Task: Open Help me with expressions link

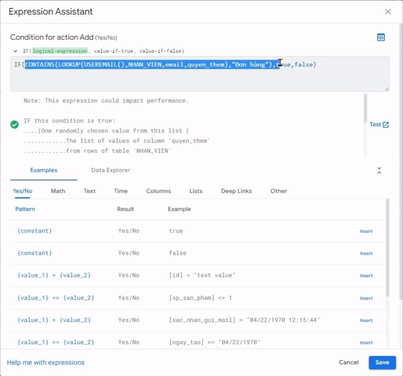Action: (46, 363)
